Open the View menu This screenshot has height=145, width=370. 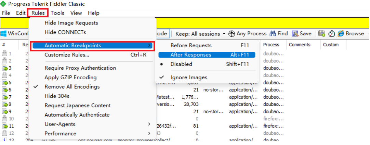click(x=76, y=13)
